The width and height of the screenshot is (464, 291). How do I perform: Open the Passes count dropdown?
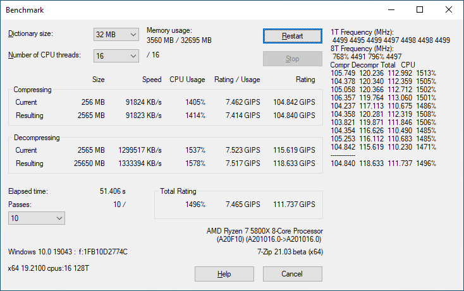(36, 218)
